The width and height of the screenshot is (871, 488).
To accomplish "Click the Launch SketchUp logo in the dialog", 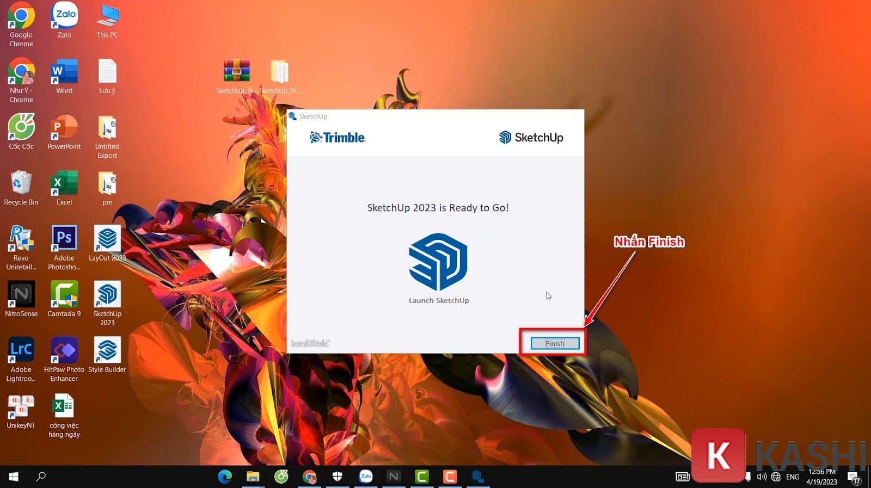I will tap(438, 262).
